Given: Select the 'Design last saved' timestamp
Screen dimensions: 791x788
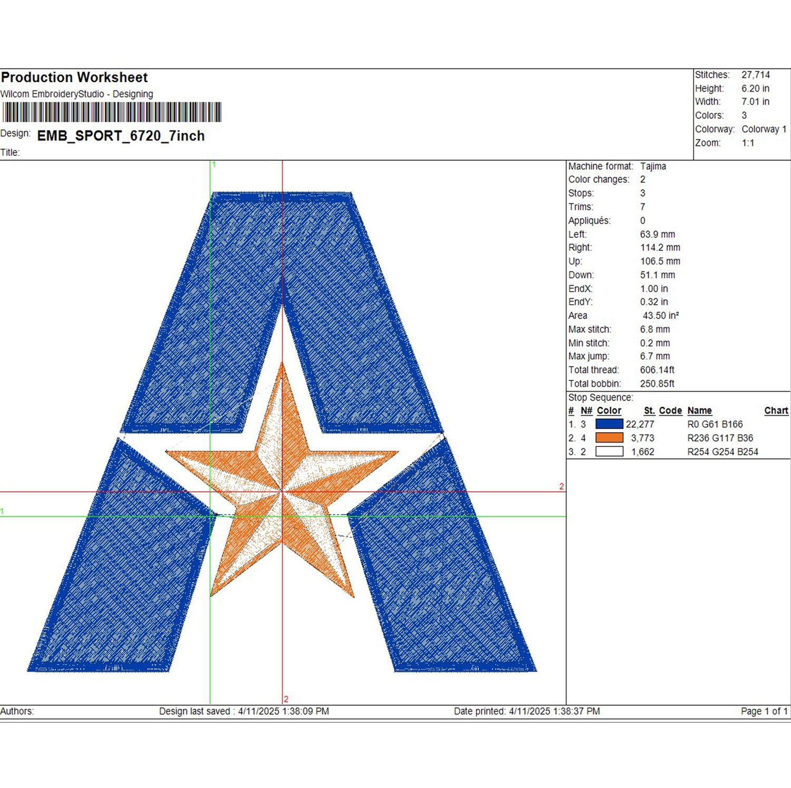Looking at the screenshot, I should coord(244,711).
